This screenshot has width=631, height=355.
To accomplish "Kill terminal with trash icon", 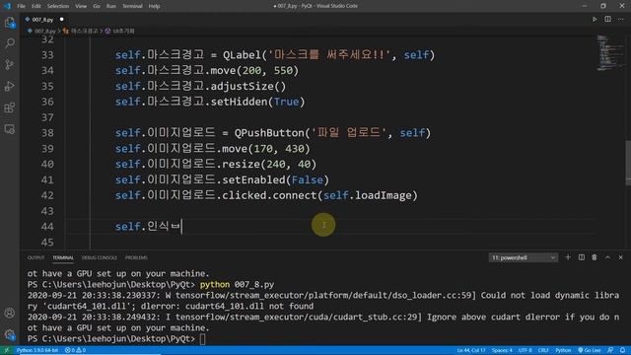I will click(x=595, y=257).
